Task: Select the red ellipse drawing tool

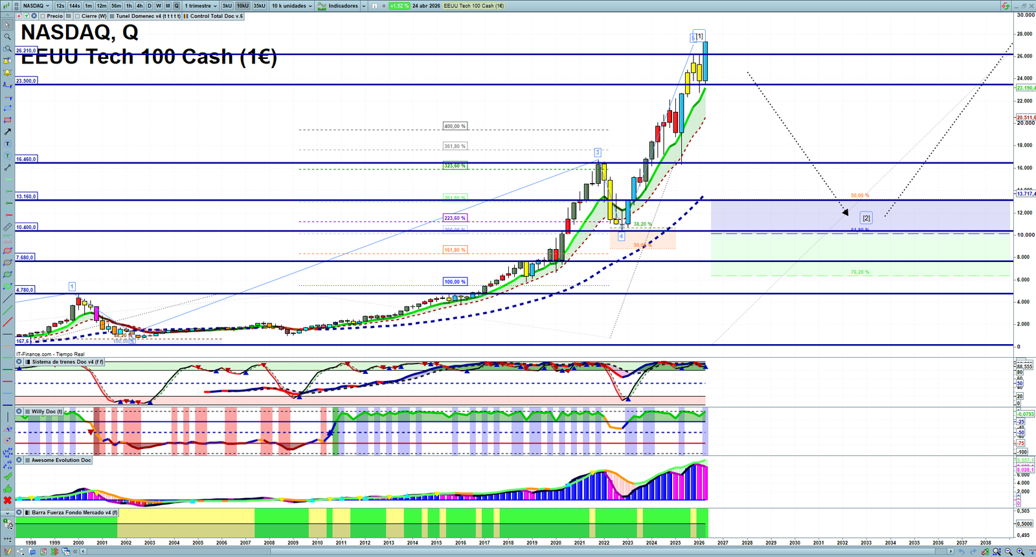Action: tap(7, 251)
